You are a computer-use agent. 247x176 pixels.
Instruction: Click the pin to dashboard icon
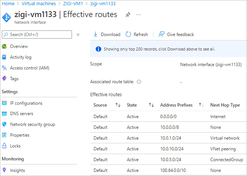pos(128,15)
